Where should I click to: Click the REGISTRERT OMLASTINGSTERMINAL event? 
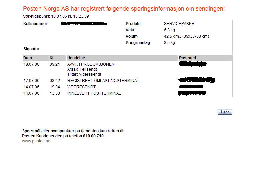point(103,81)
